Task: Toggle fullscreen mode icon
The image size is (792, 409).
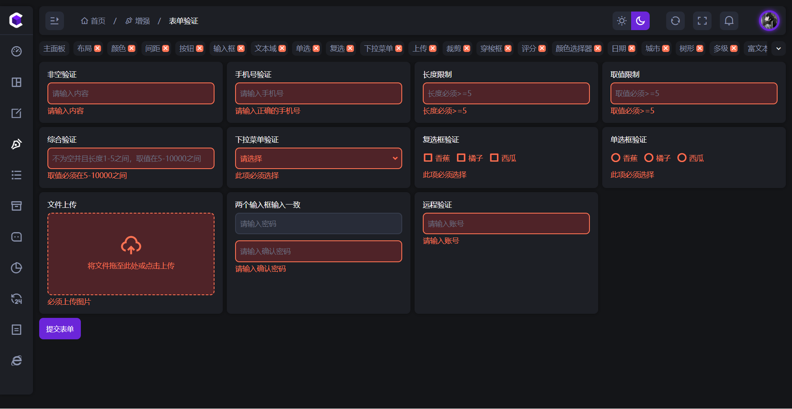Action: pos(702,21)
